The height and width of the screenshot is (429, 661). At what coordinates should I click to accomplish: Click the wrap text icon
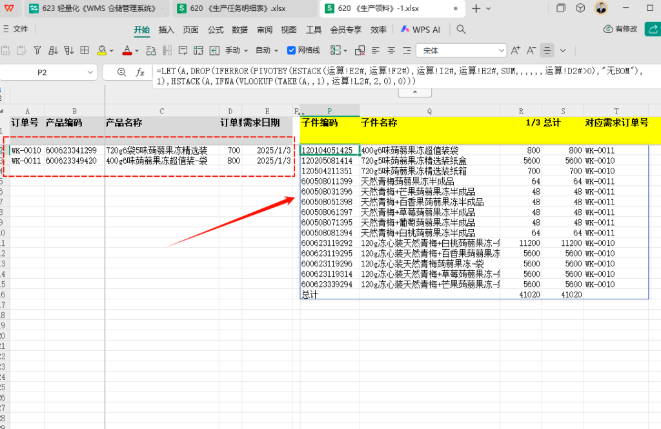[x=183, y=50]
